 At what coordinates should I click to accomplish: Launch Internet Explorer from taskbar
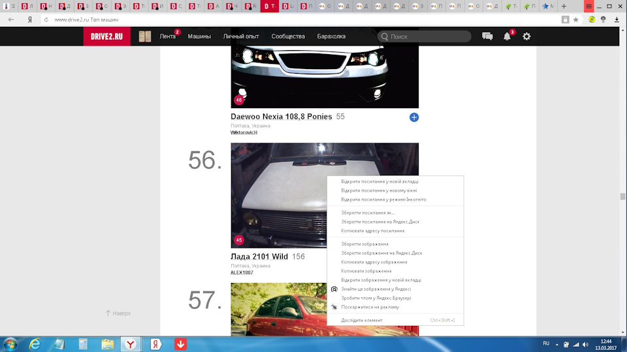(35, 344)
